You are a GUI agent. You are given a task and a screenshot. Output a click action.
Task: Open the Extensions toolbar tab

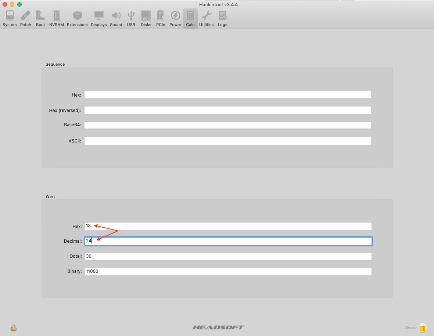point(77,18)
